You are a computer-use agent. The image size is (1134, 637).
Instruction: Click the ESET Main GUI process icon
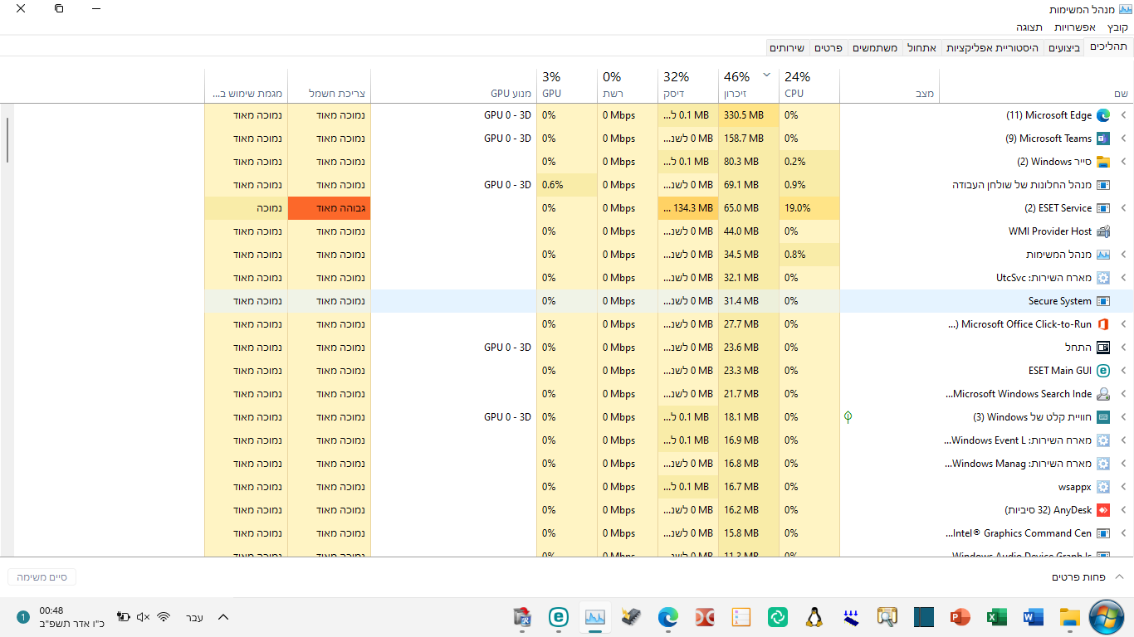(1103, 371)
